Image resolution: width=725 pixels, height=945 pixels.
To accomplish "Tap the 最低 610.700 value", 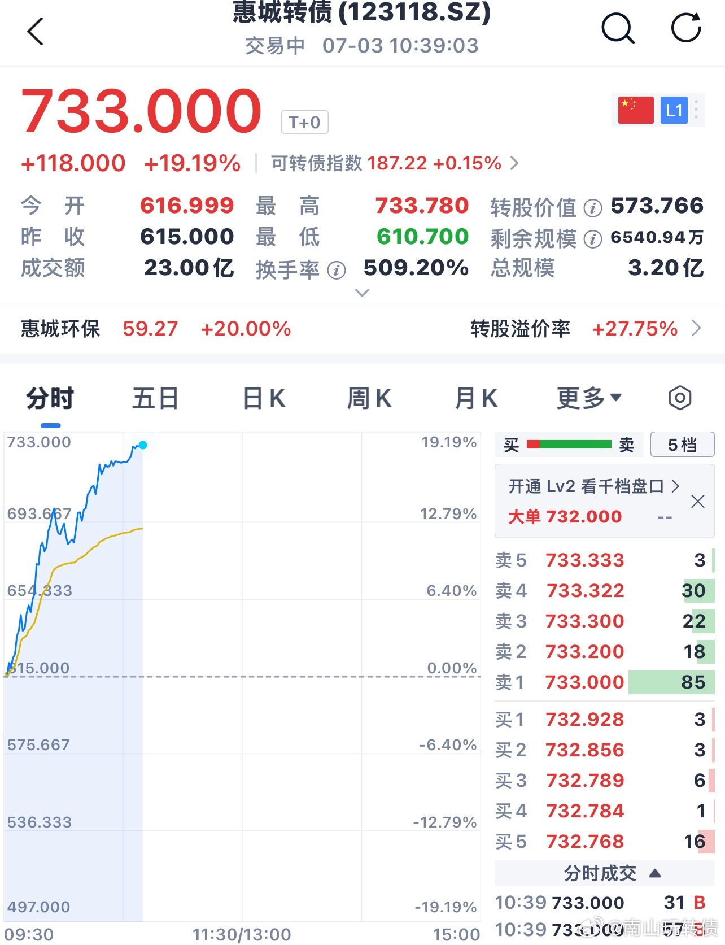I will [x=423, y=237].
